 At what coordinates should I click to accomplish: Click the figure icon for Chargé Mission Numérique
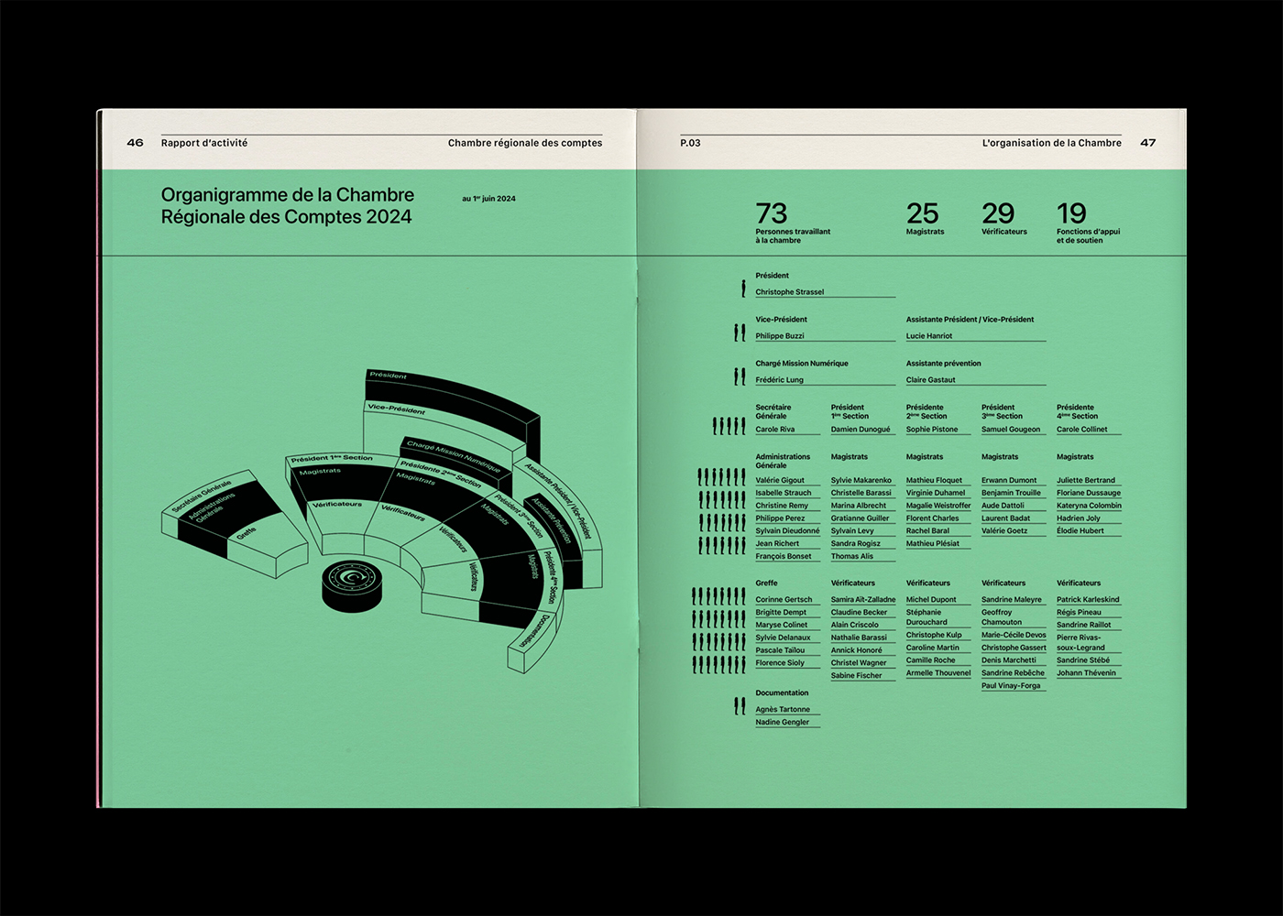pos(740,376)
